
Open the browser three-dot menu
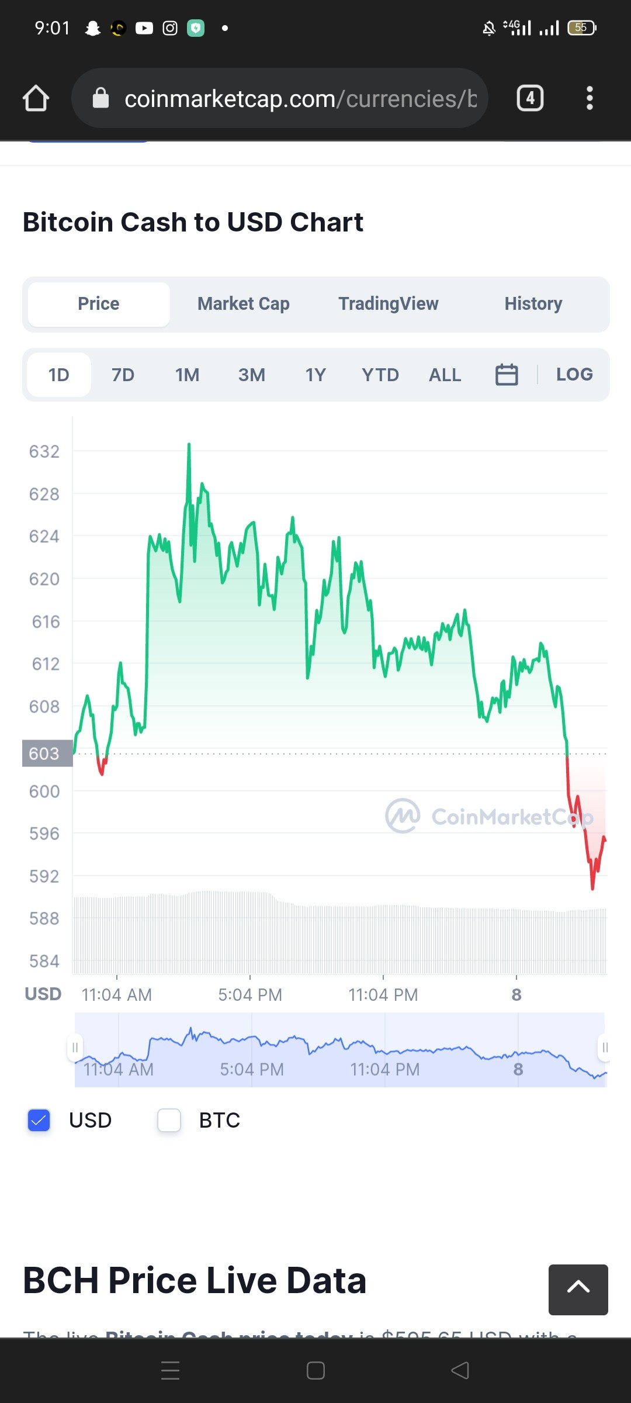coord(590,98)
